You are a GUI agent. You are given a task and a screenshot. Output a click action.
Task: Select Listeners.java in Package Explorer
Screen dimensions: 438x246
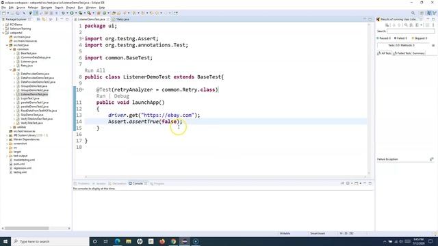[x=29, y=61]
